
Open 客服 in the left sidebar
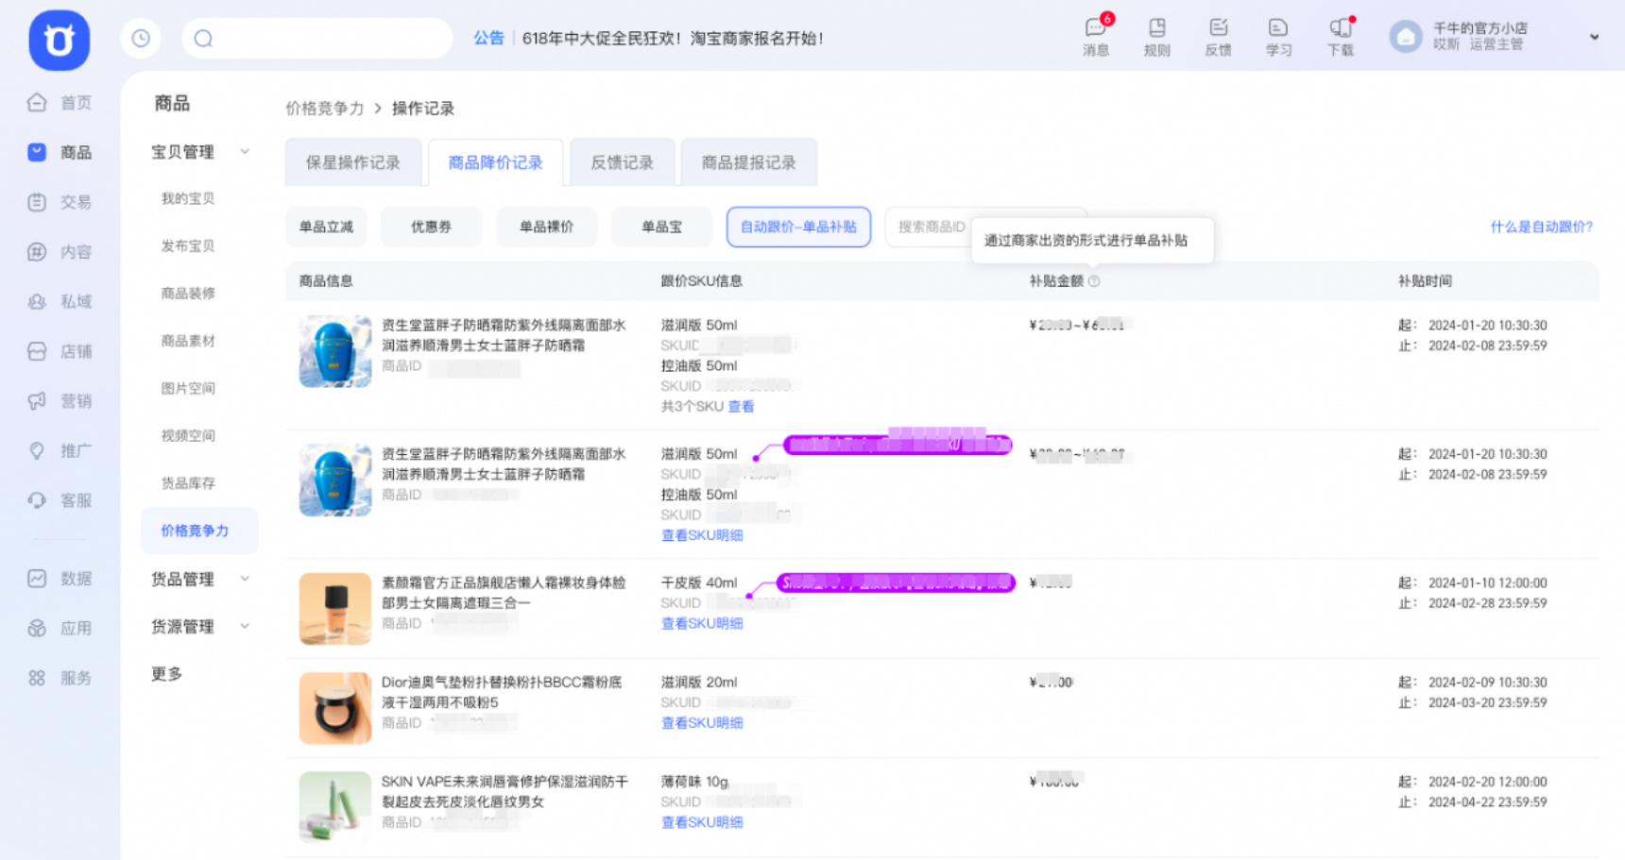click(60, 500)
